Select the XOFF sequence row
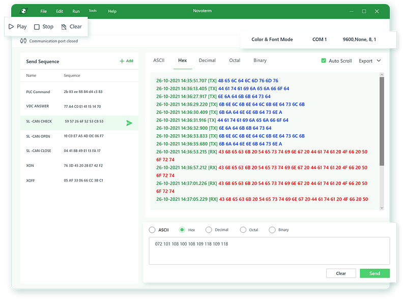The image size is (405, 305). (x=79, y=180)
